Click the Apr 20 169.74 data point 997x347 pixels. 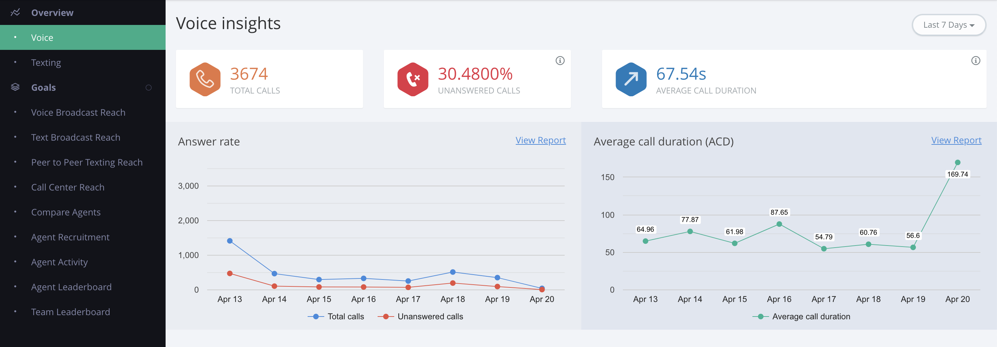tap(958, 162)
